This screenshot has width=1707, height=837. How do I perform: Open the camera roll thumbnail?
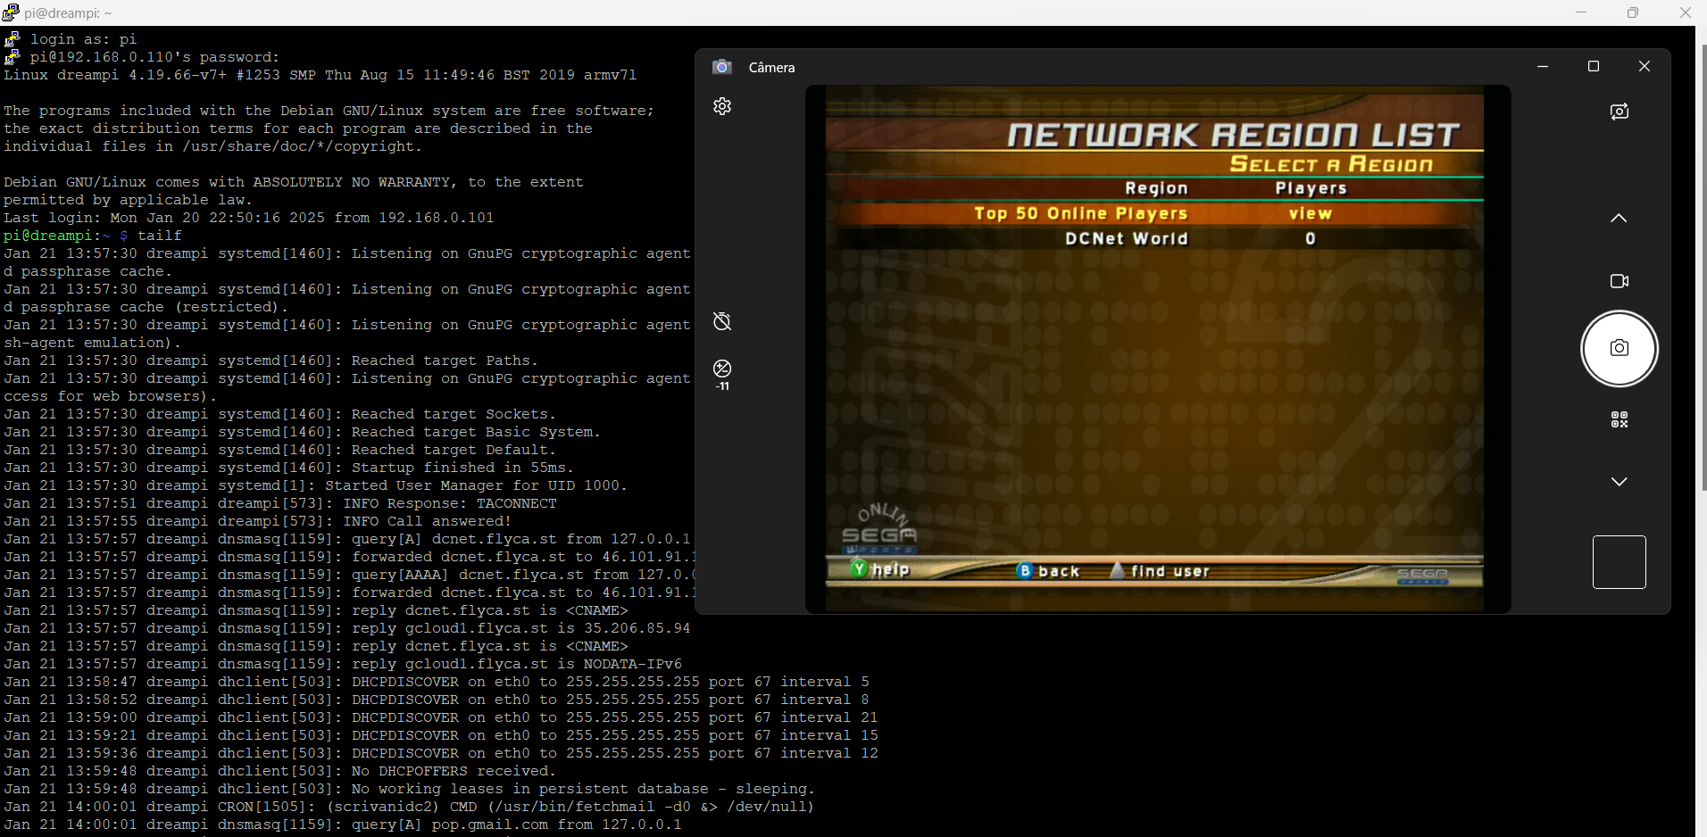[1620, 562]
